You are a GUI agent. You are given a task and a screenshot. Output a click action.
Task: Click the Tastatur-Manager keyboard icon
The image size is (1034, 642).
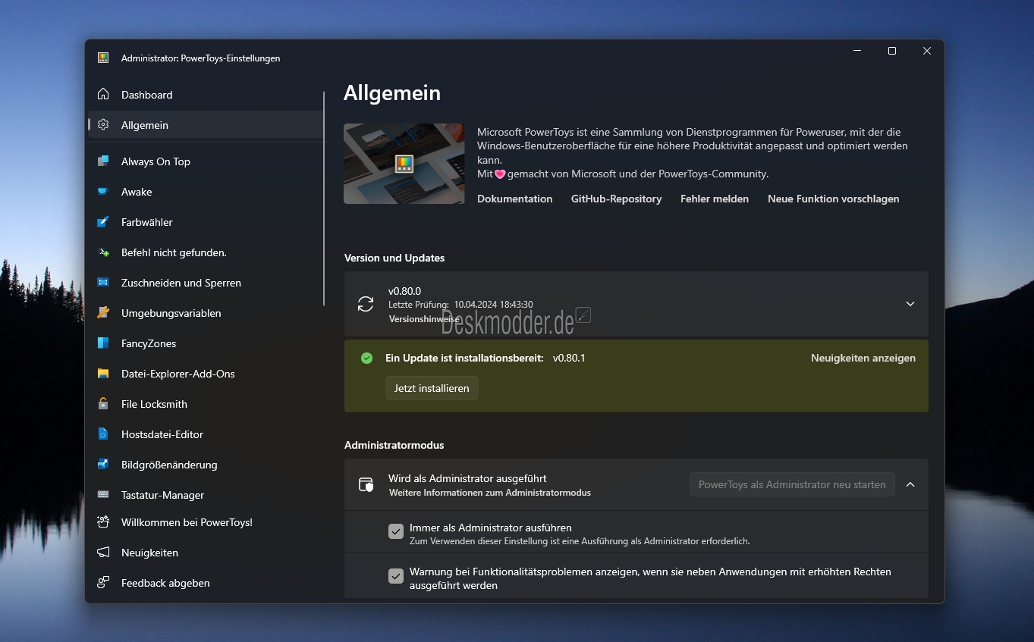tap(103, 494)
